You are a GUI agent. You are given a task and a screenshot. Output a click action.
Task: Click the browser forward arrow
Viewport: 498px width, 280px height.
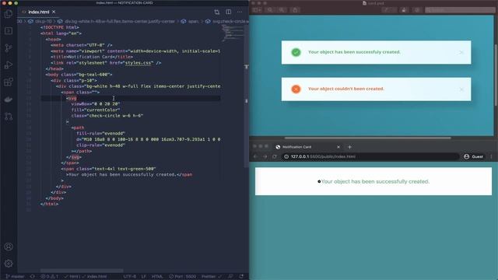[265, 156]
